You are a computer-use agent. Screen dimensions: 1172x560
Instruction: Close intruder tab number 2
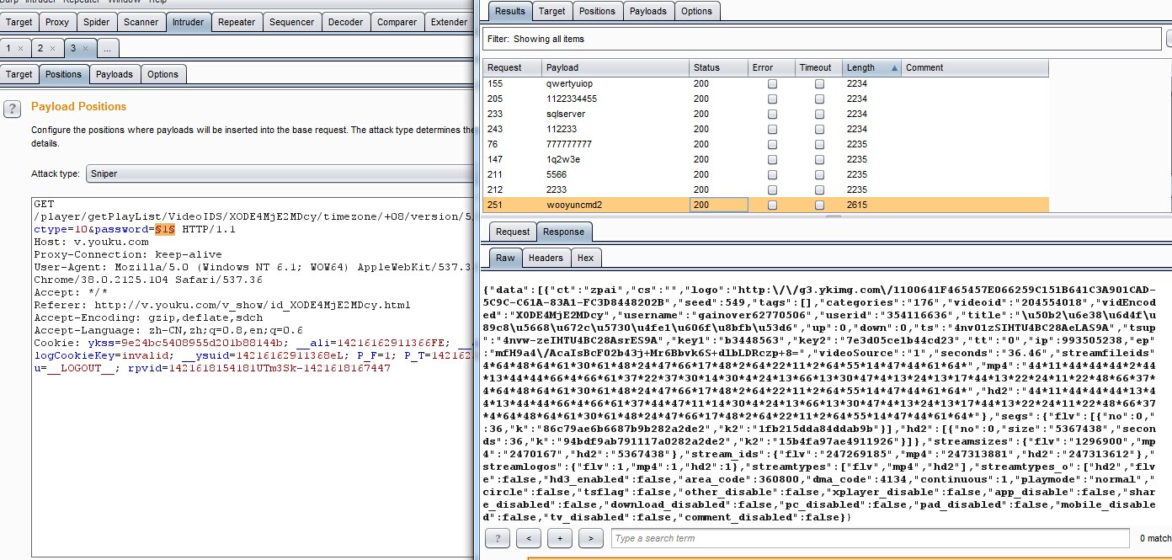pos(52,49)
